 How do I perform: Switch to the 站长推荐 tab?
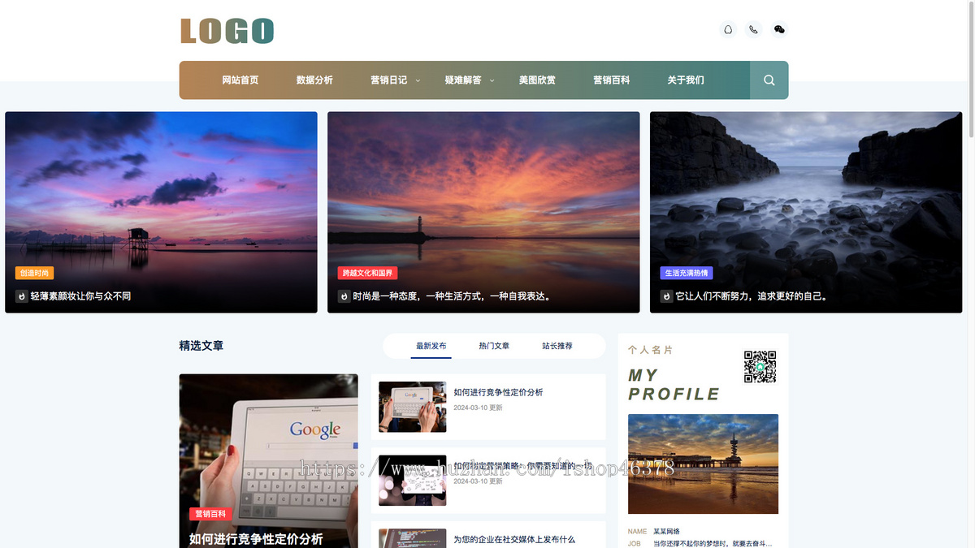coord(557,346)
